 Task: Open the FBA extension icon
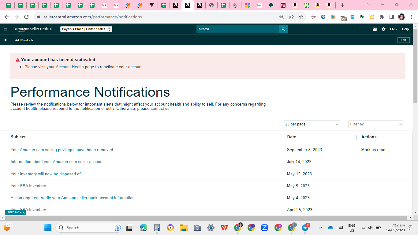(x=353, y=17)
